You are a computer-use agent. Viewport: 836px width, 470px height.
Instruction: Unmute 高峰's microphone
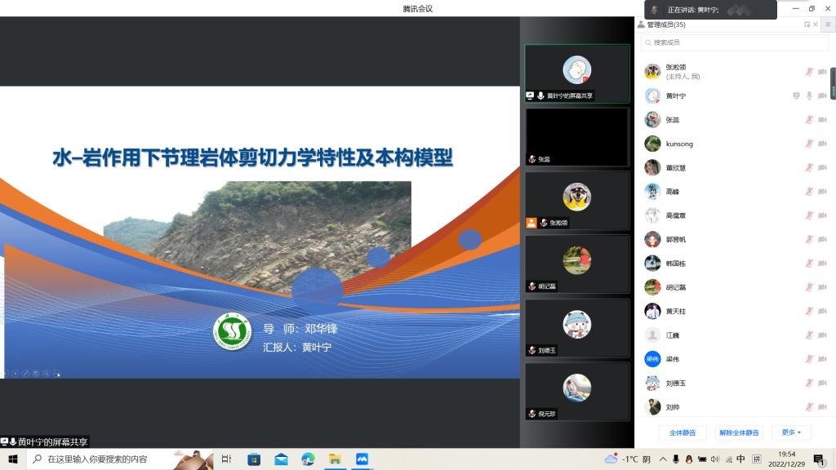tap(809, 191)
